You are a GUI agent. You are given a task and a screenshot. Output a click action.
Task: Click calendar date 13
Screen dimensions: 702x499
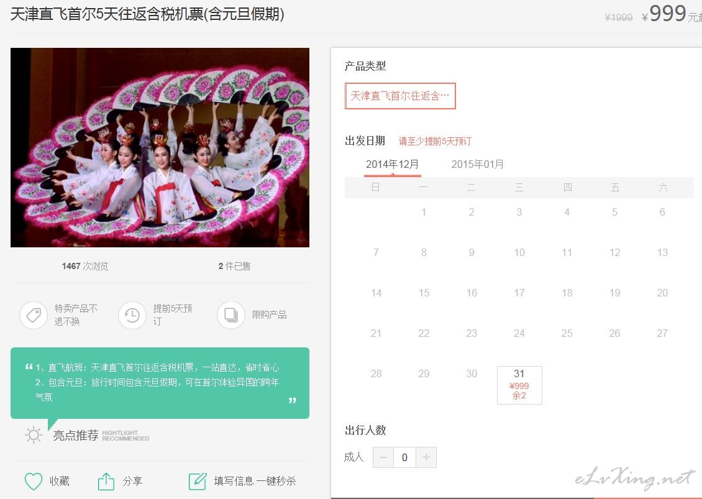click(663, 252)
